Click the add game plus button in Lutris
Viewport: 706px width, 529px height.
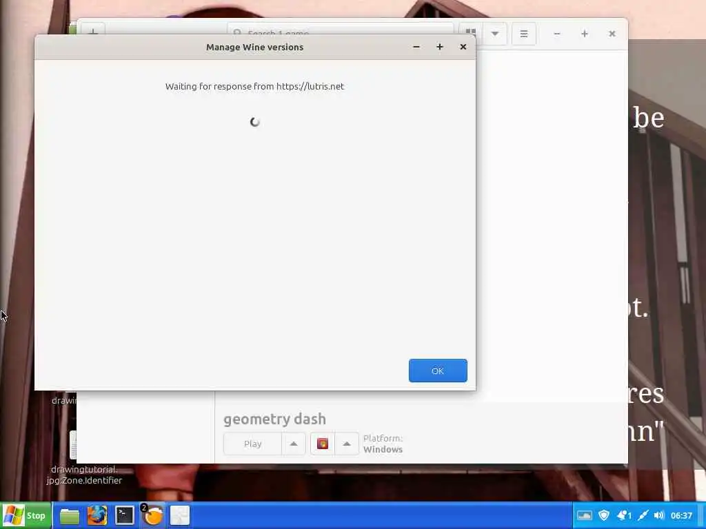(x=93, y=29)
